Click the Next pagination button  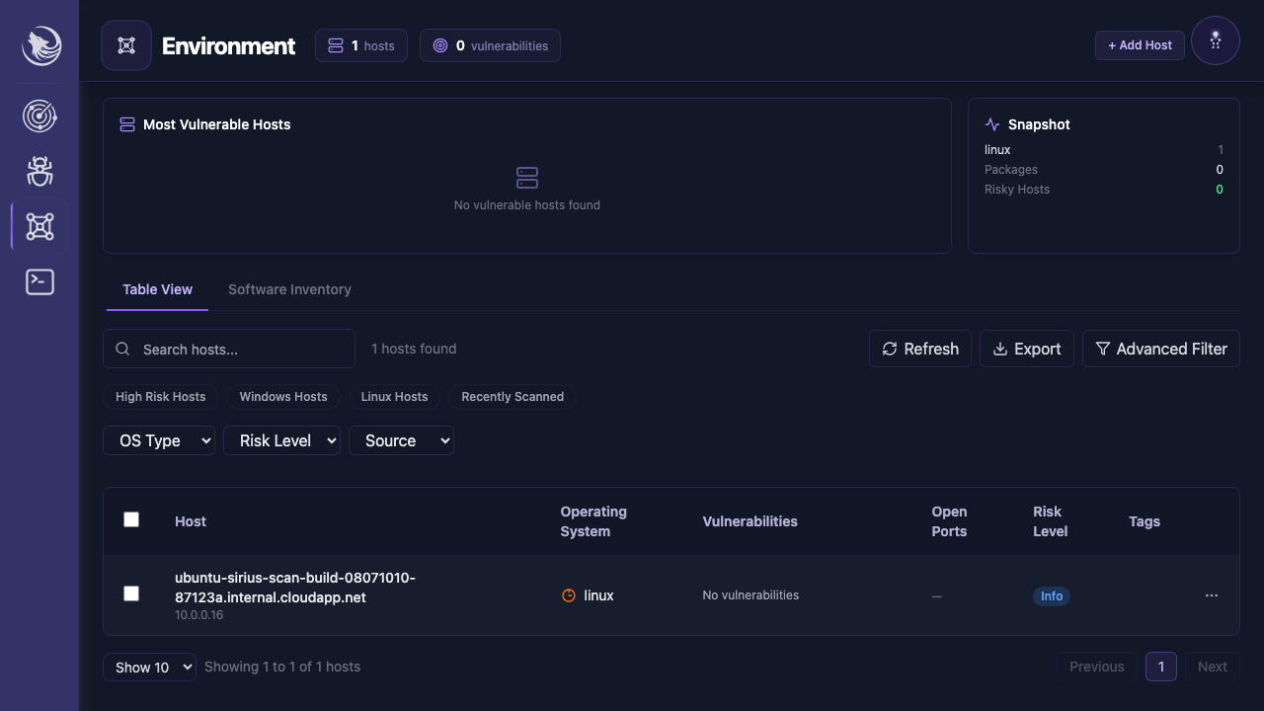coord(1213,667)
